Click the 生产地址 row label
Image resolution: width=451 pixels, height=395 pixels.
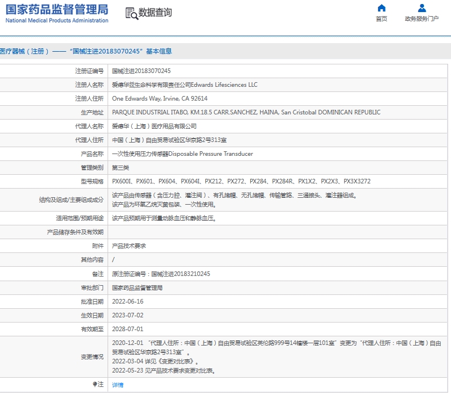[x=92, y=113]
